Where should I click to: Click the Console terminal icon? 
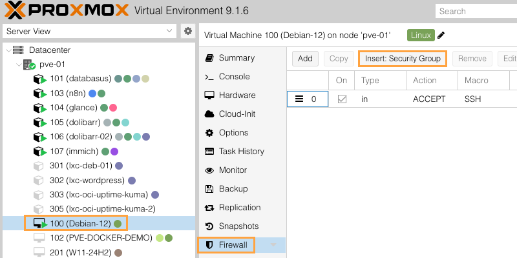click(x=209, y=77)
